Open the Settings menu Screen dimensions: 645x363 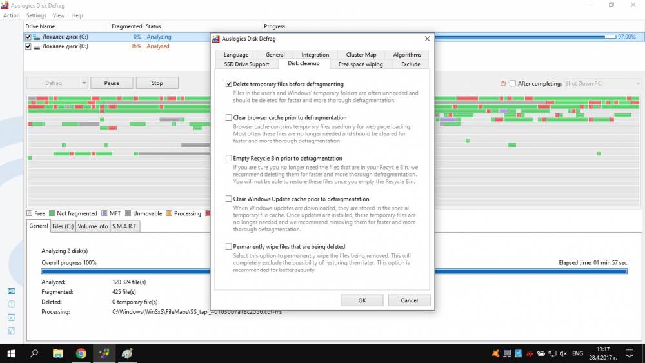(36, 15)
